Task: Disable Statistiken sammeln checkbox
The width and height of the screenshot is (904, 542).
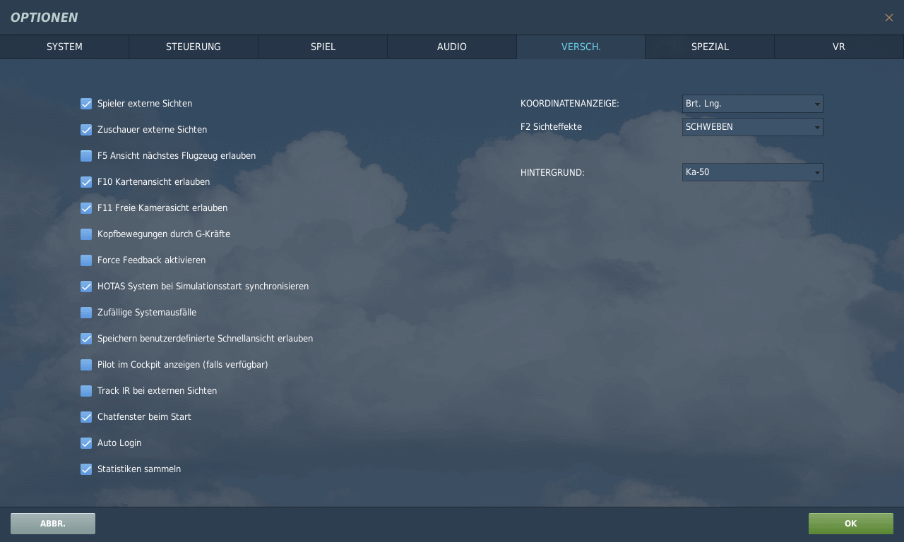Action: [x=86, y=469]
